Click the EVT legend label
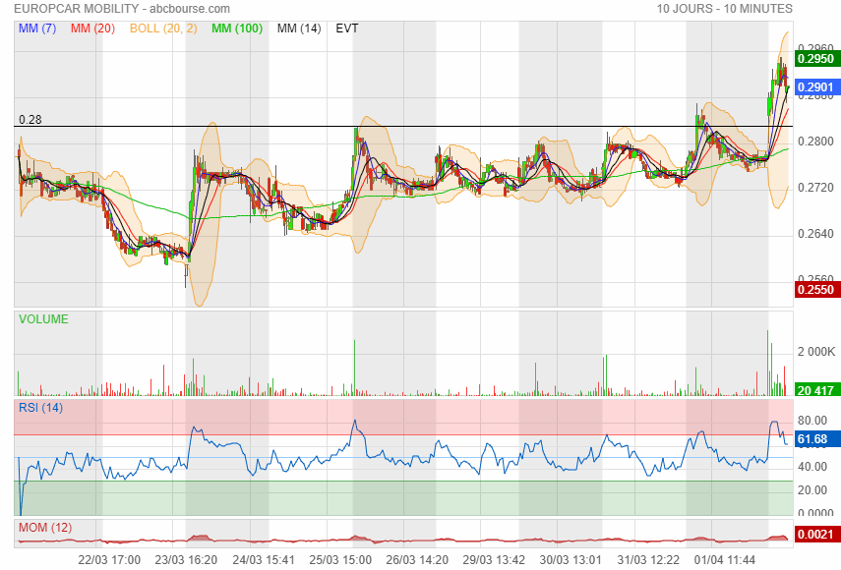 [347, 28]
